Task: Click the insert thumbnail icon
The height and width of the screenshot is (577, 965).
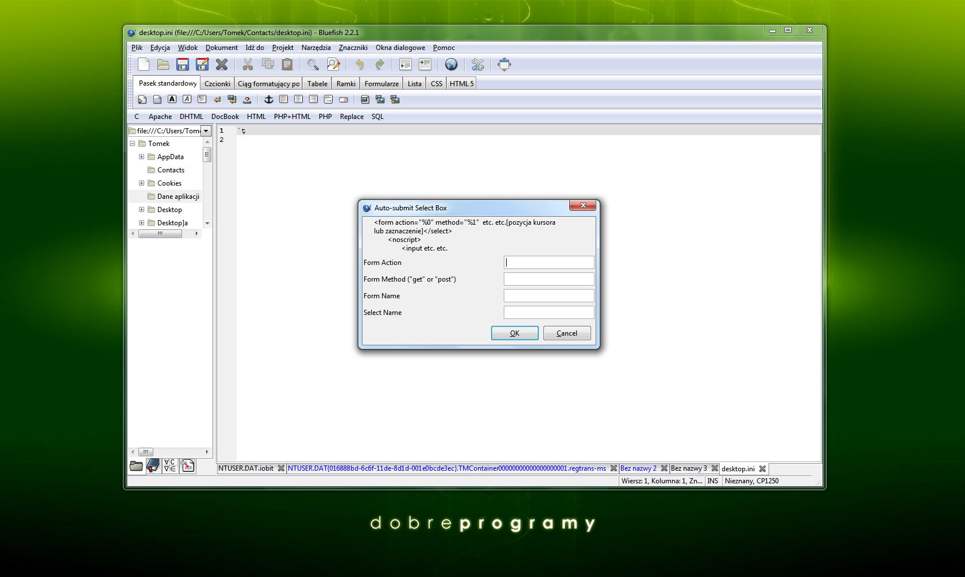Action: [380, 99]
